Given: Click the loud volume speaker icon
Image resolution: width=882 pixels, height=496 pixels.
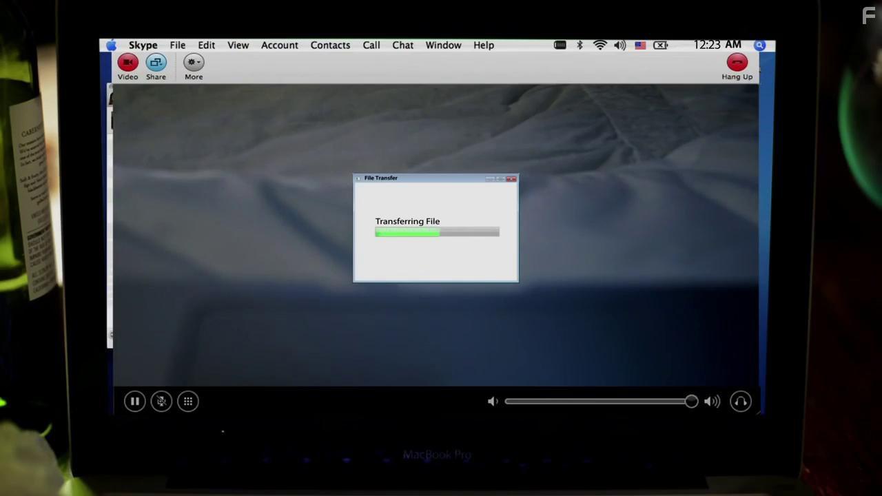Looking at the screenshot, I should point(712,402).
